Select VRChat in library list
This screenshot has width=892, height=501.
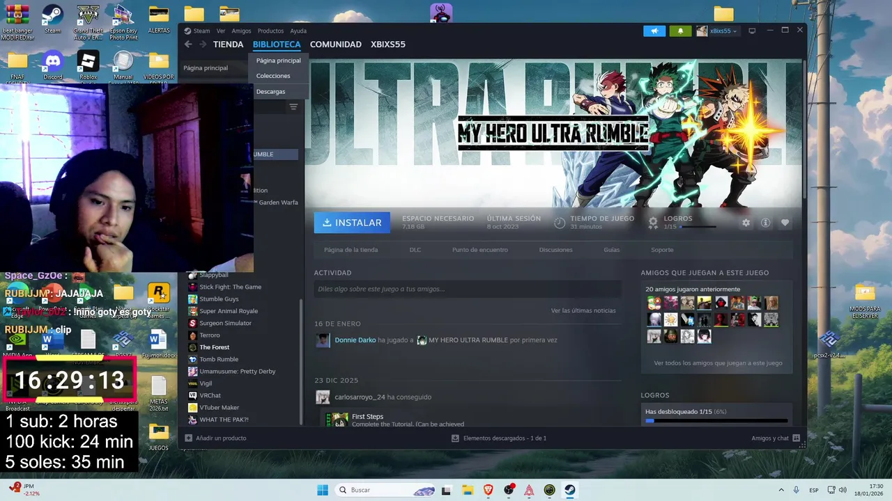[210, 395]
